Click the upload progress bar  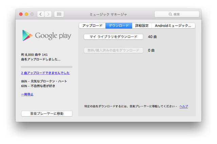click(x=46, y=67)
